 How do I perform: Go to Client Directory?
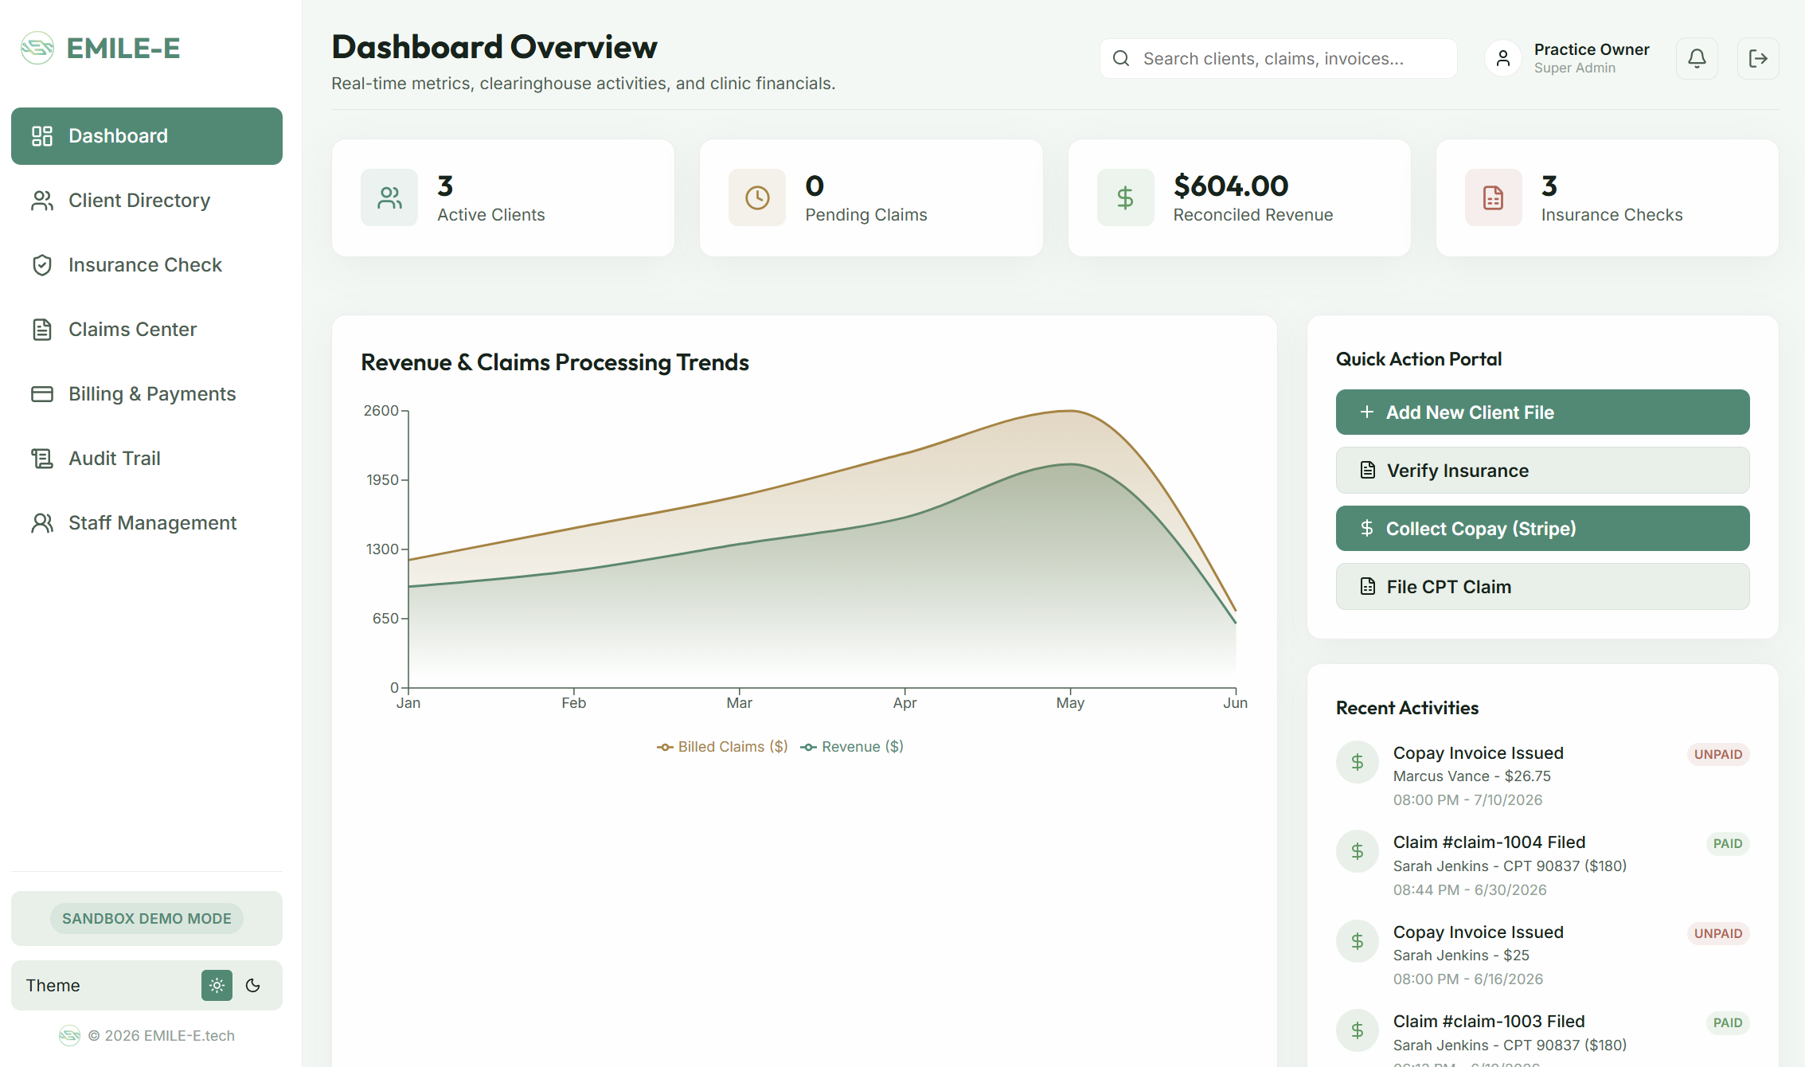coord(147,201)
